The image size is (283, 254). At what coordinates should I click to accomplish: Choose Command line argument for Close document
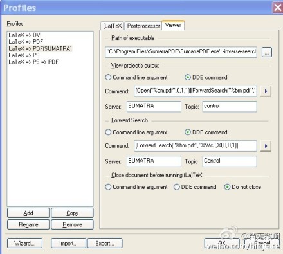click(x=136, y=187)
